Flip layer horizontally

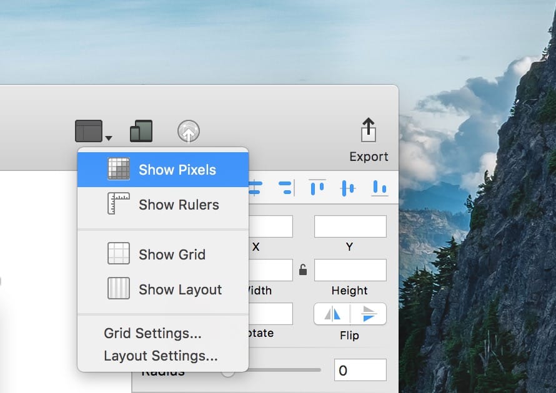pos(332,314)
